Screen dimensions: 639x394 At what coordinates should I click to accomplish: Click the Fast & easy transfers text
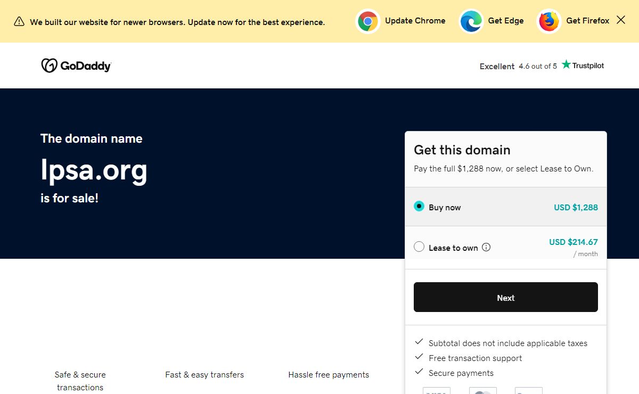pyautogui.click(x=204, y=375)
